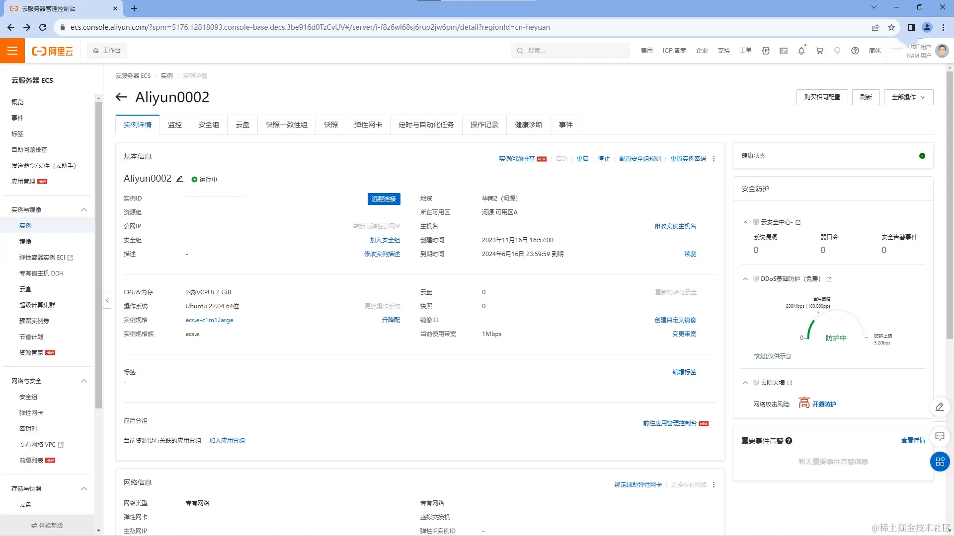Collapse the 网络与安全 sidebar section

(84, 381)
